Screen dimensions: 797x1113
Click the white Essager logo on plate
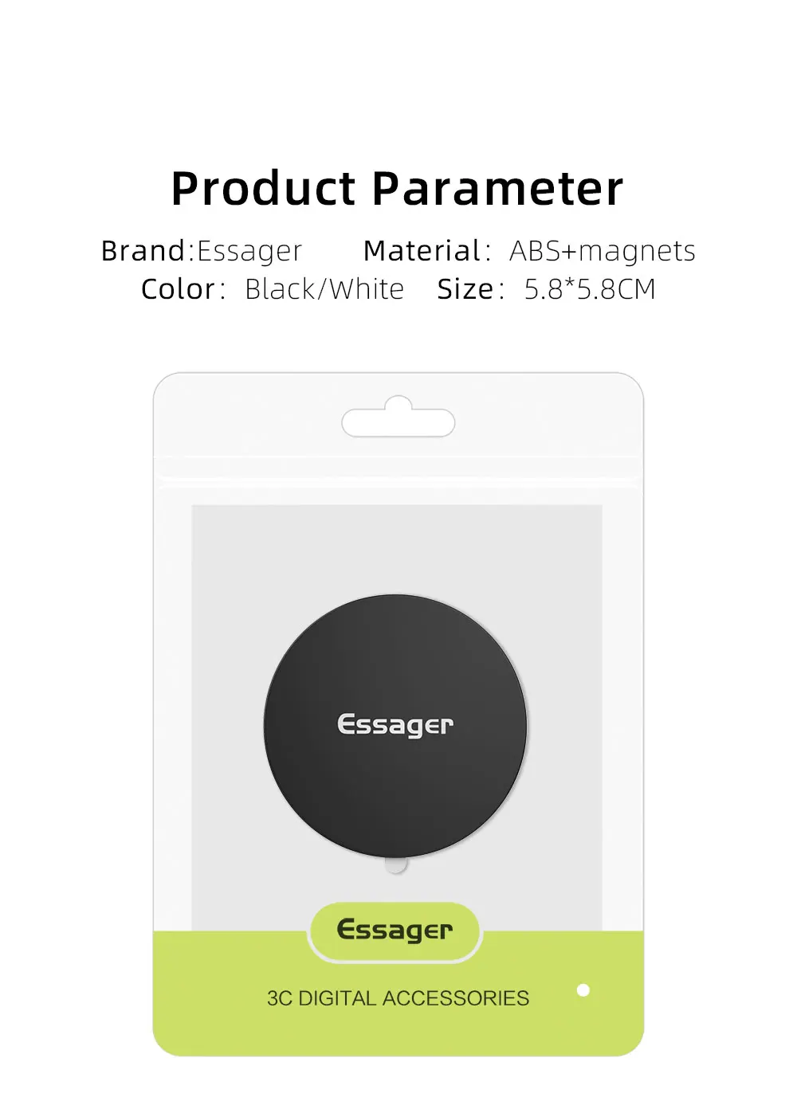(x=395, y=725)
